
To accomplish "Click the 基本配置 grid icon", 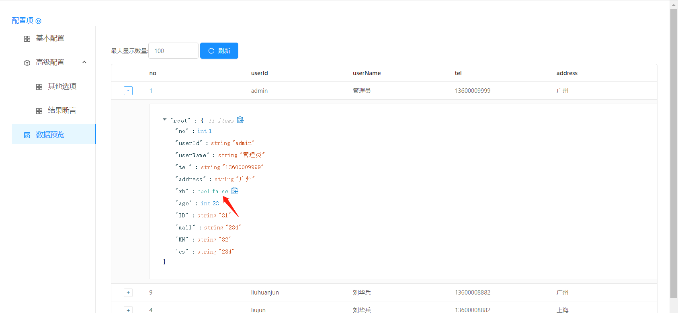I will tap(27, 39).
